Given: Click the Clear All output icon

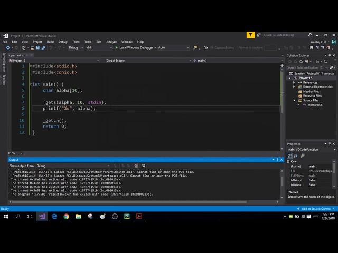Looking at the screenshot, I should 136,166.
